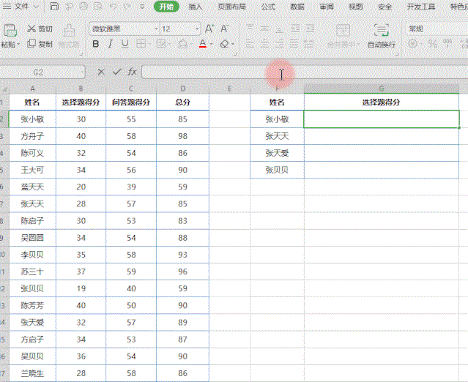Click the formula bar input field
This screenshot has width=468, height=382.
(293, 72)
